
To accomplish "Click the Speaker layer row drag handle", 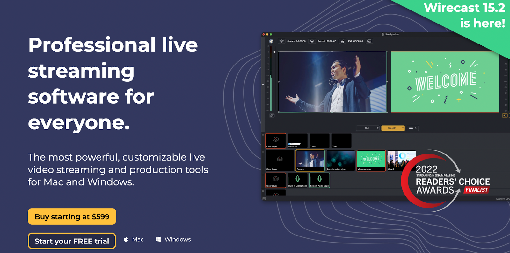I will pos(263,152).
